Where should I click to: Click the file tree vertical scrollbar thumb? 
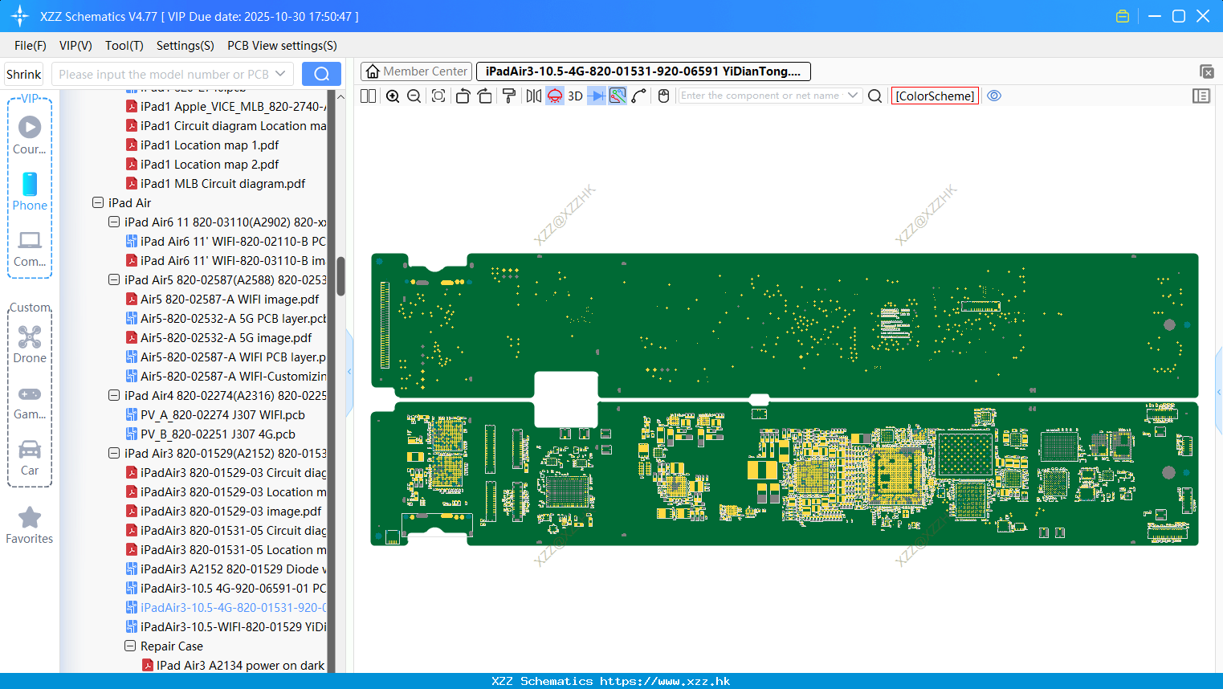[x=340, y=276]
